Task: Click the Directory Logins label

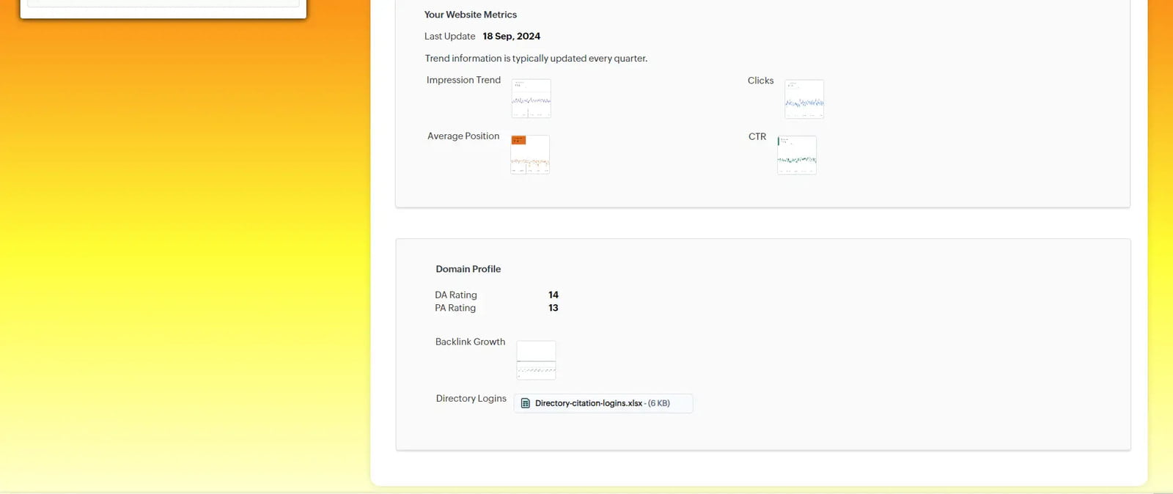Action: coord(471,398)
